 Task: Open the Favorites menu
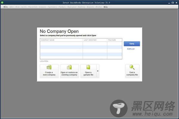(x=33, y=7)
